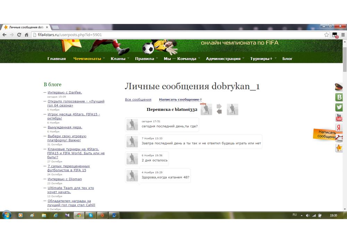Open Skype from the taskbar
This screenshot has width=347, height=243.
[x=91, y=215]
